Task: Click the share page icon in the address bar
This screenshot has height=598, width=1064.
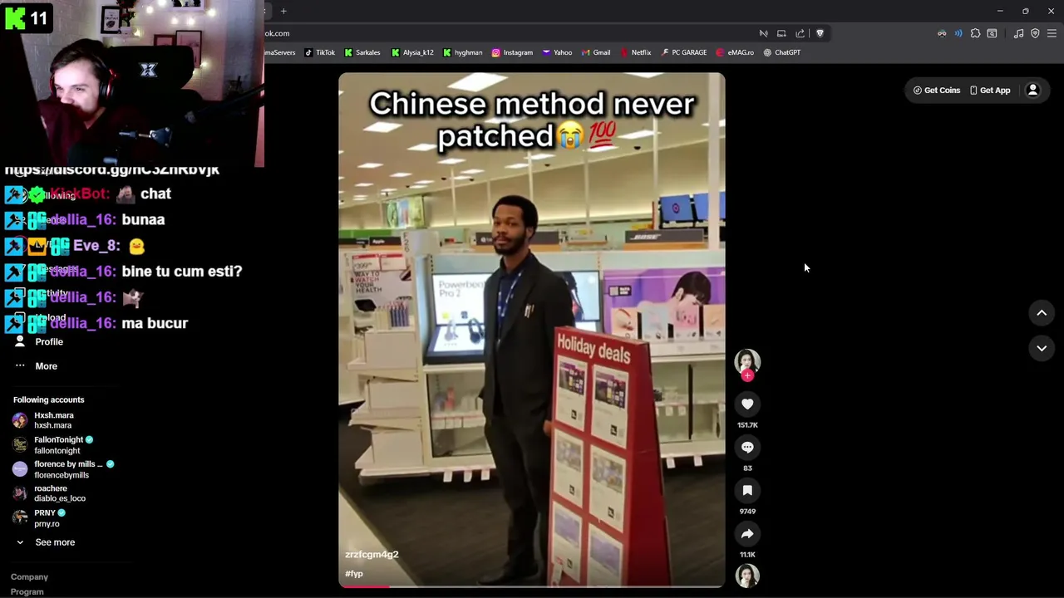Action: point(800,33)
